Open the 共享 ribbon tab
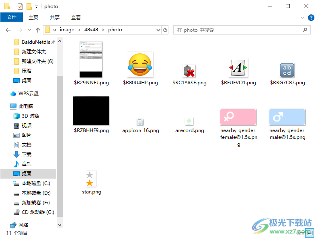Screen dimensions: 316x238 coord(55,18)
